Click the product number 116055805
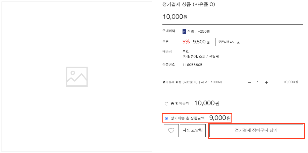The width and height of the screenshot is (308, 153). tap(192, 65)
